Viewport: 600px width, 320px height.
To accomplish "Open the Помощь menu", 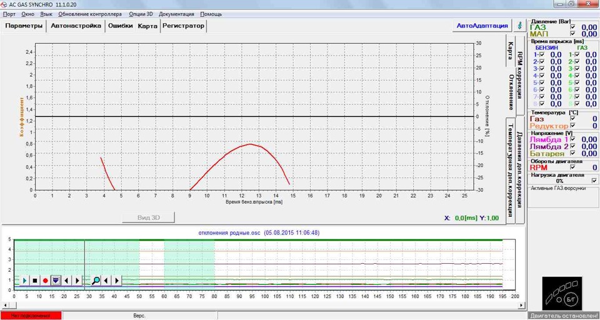I will pos(211,14).
